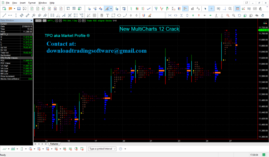Click the VP button in chart status line
The width and height of the screenshot is (269, 157).
(44, 21)
